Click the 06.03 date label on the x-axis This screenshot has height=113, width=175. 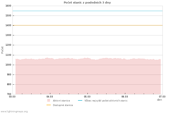click(x=125, y=96)
